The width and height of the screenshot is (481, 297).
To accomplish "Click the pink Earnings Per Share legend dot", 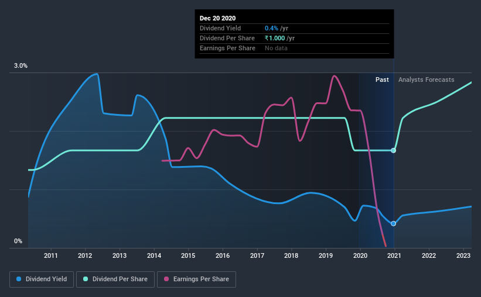I will tap(166, 279).
